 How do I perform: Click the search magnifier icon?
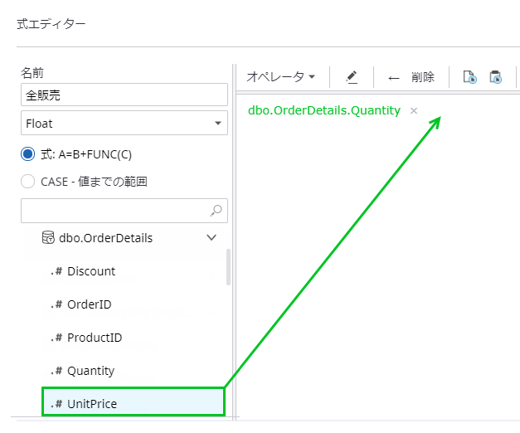[216, 211]
